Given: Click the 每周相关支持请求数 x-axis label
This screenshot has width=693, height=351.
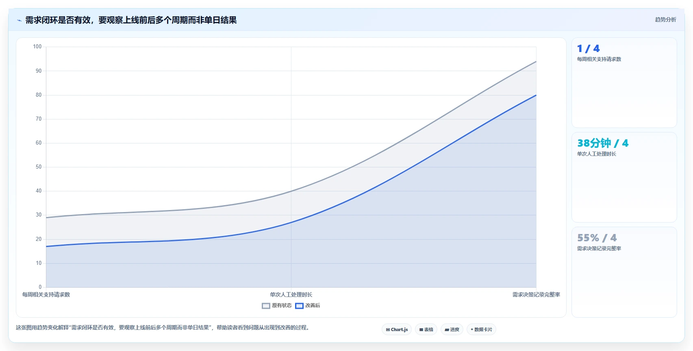Looking at the screenshot, I should 46,295.
